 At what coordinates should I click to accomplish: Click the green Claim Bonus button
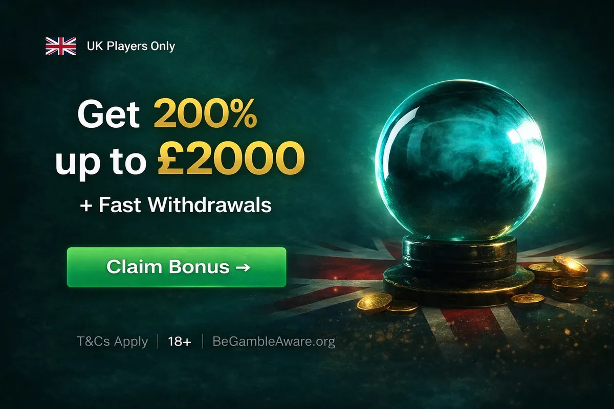pos(177,267)
